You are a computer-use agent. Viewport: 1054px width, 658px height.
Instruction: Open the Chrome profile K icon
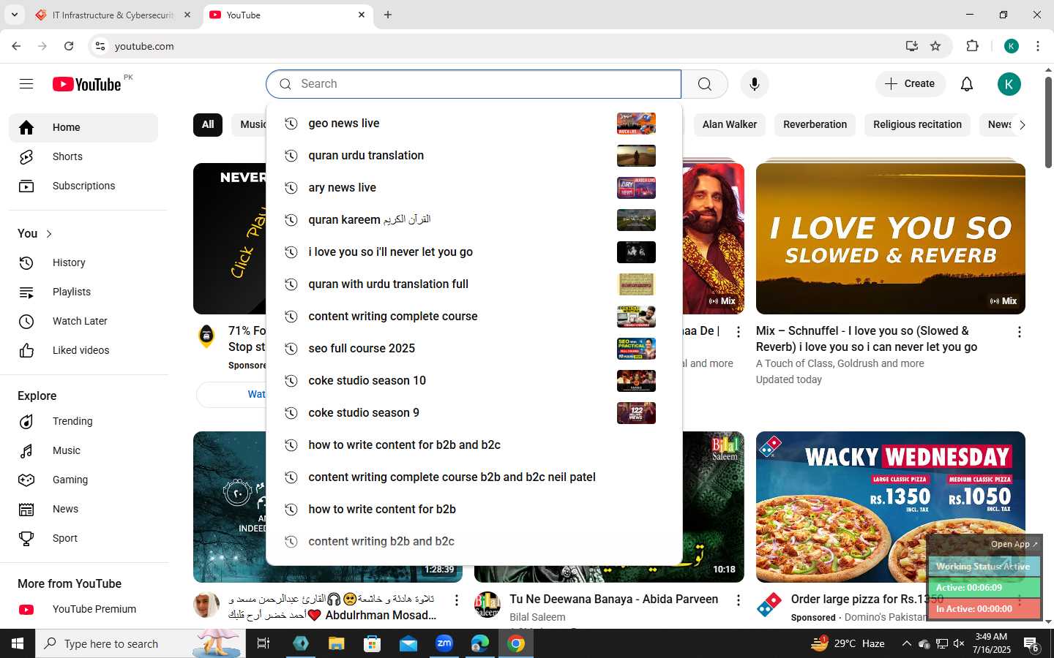[1012, 46]
